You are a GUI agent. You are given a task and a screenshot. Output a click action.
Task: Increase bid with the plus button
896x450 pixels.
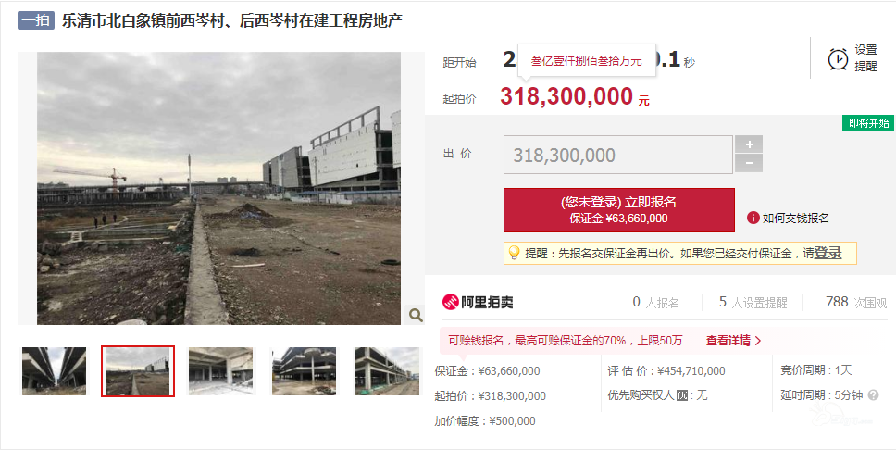(x=749, y=144)
